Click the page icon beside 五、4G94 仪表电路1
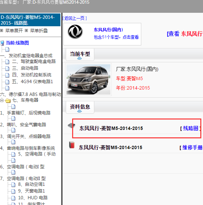The height and width of the screenshot is (205, 203). tap(7, 82)
